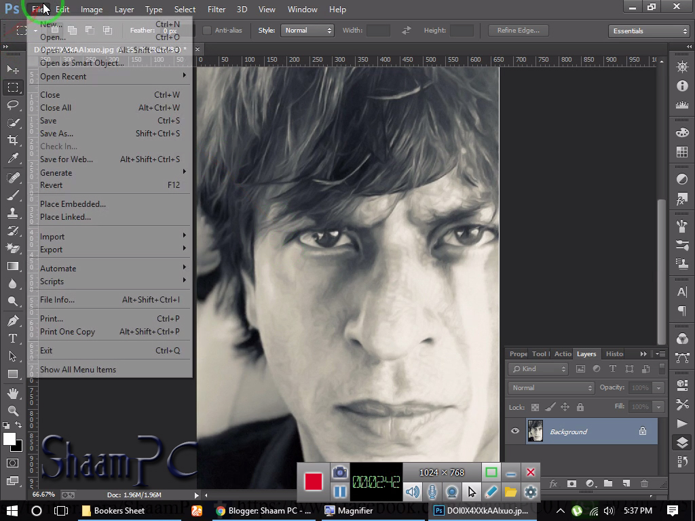This screenshot has width=695, height=521.
Task: Click new adjustment layer icon
Action: pyautogui.click(x=590, y=483)
